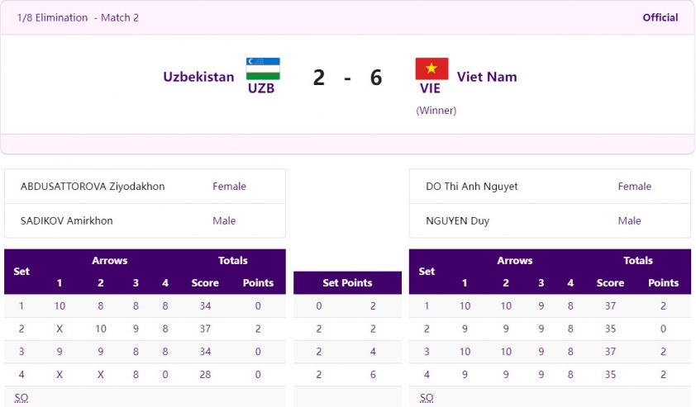This screenshot has height=407, width=696.
Task: Click Uzbekistan set 4 score of 28
Action: [205, 375]
